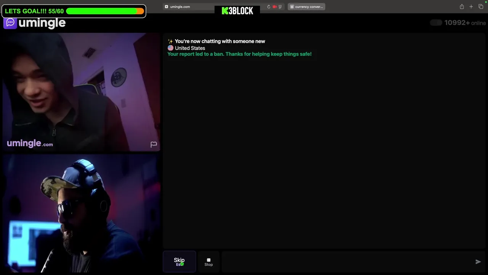The image size is (488, 275).
Task: Click "You're now chatting with someone new" text
Action: tap(220, 41)
